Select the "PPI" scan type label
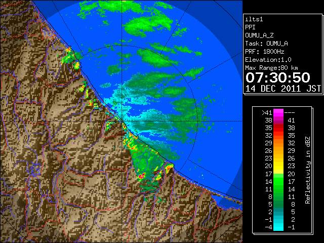 tap(250, 27)
